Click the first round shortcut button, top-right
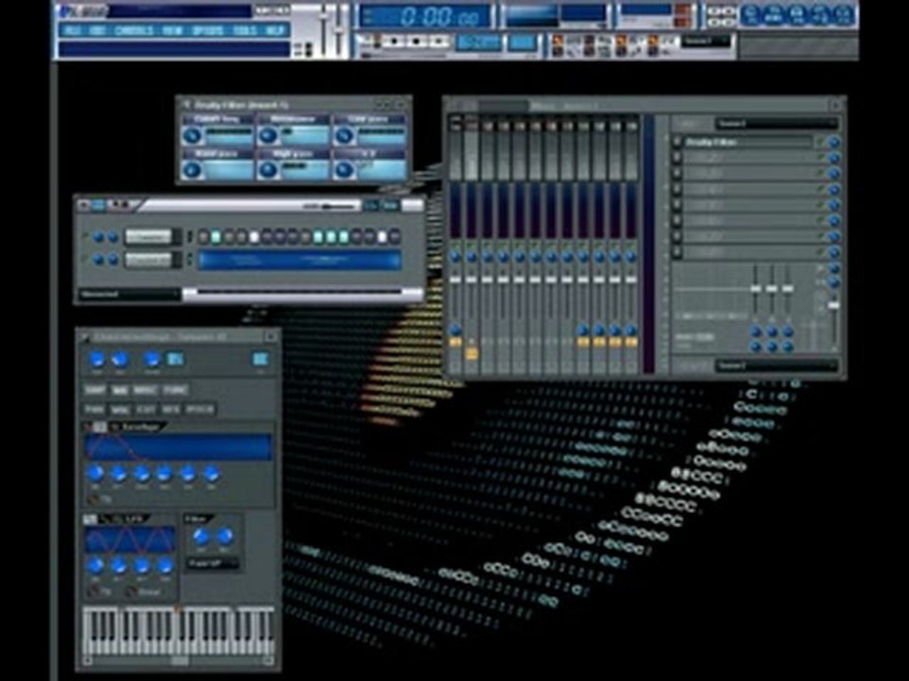The height and width of the screenshot is (681, 909). point(751,14)
